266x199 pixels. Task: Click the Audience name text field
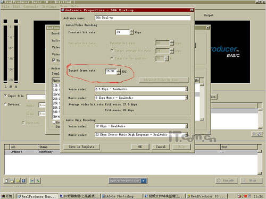click(x=143, y=18)
